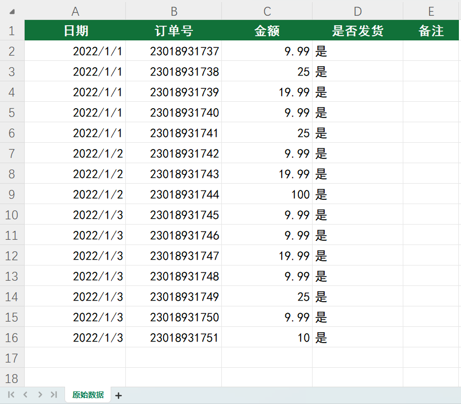
Task: Click the 金额 header cell
Action: [267, 30]
